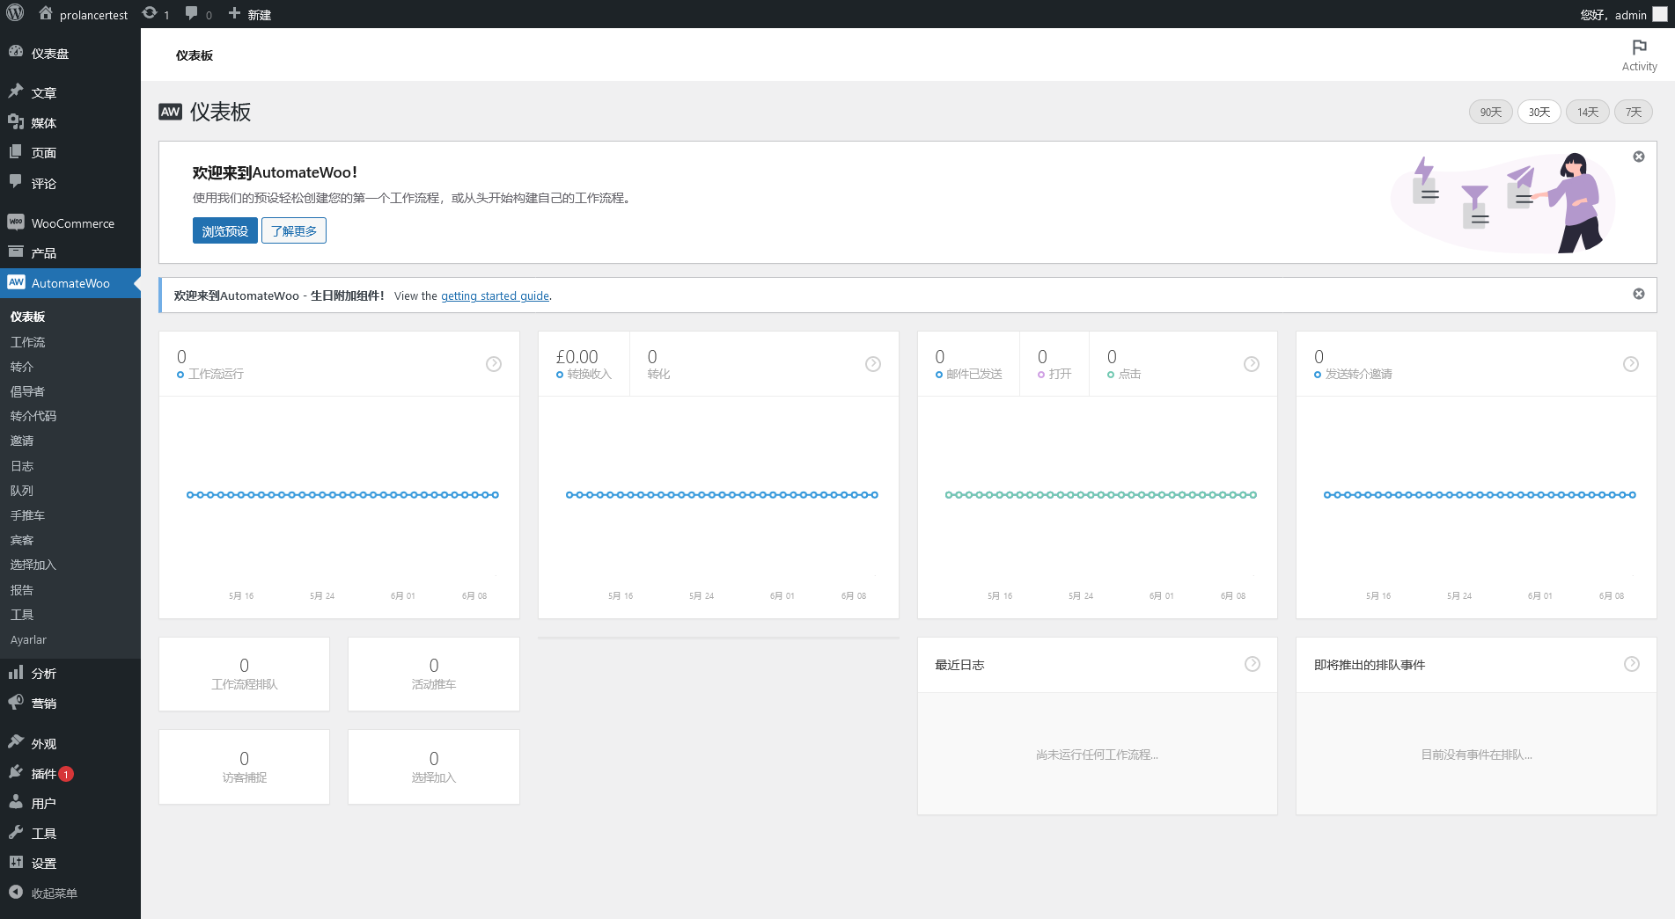Dismiss the birthdays add-on notice
Viewport: 1675px width, 919px height.
pyautogui.click(x=1639, y=294)
